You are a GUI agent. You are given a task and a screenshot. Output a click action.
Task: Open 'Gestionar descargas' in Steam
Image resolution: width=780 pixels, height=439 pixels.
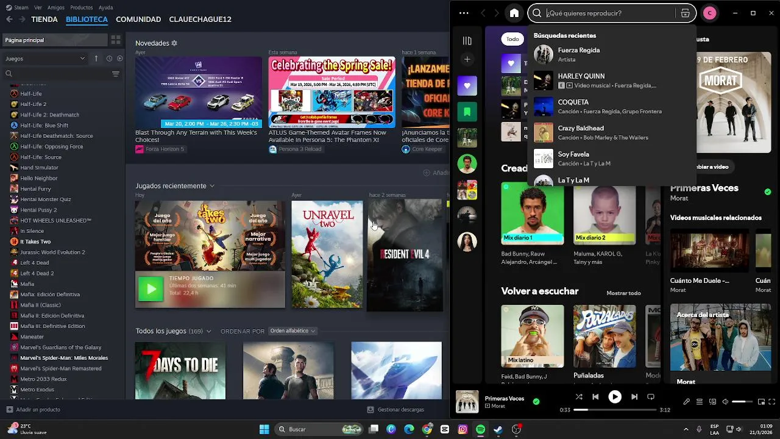click(x=396, y=410)
